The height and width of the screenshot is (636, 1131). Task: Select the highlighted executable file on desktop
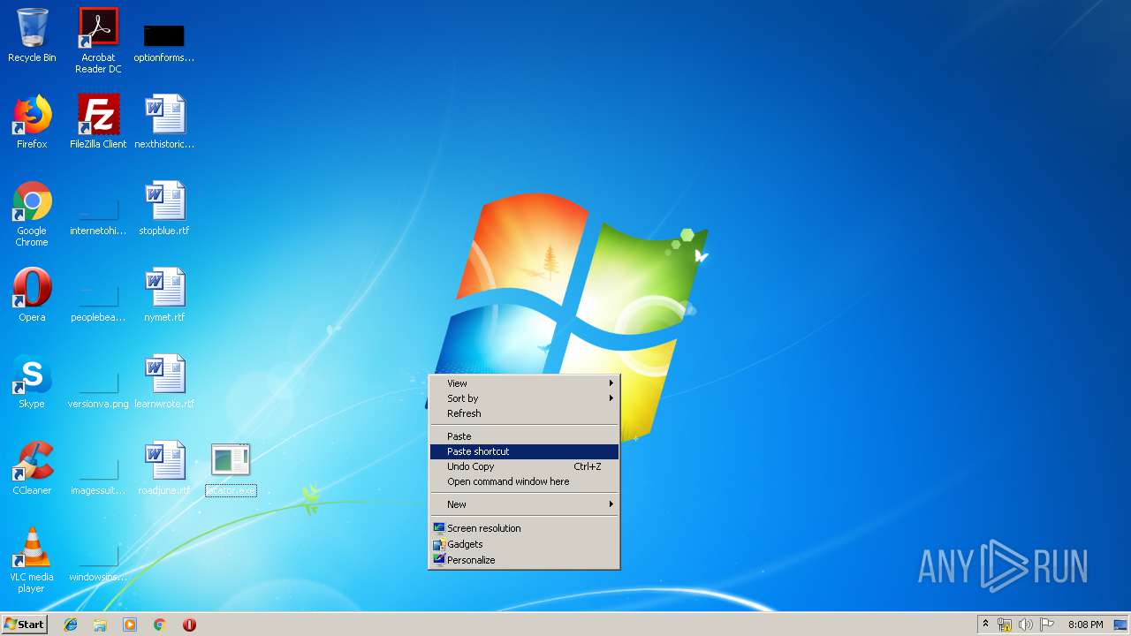pos(231,469)
